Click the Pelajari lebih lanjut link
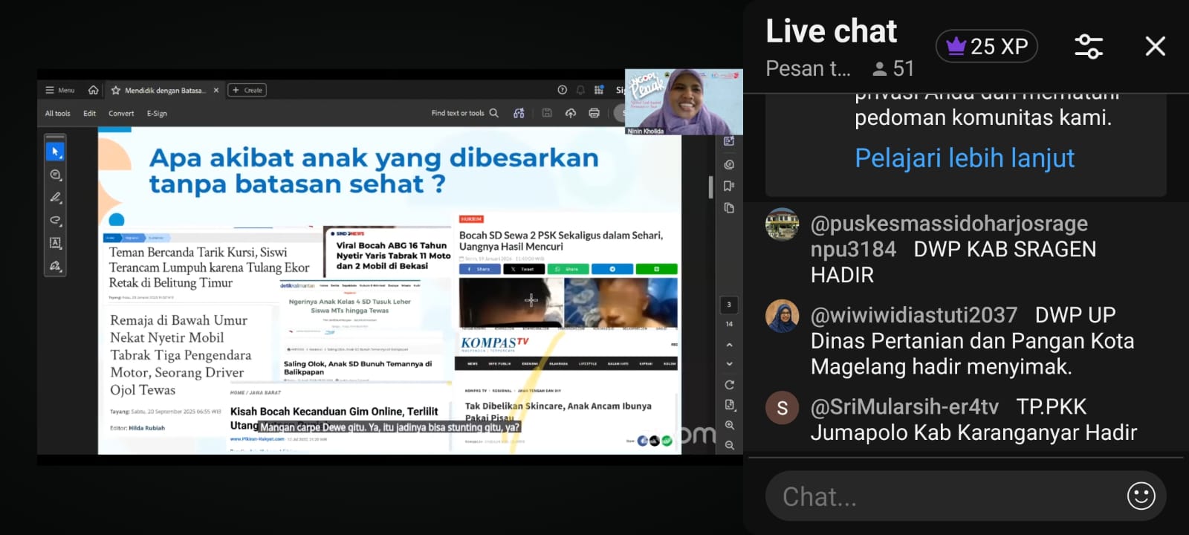 964,158
